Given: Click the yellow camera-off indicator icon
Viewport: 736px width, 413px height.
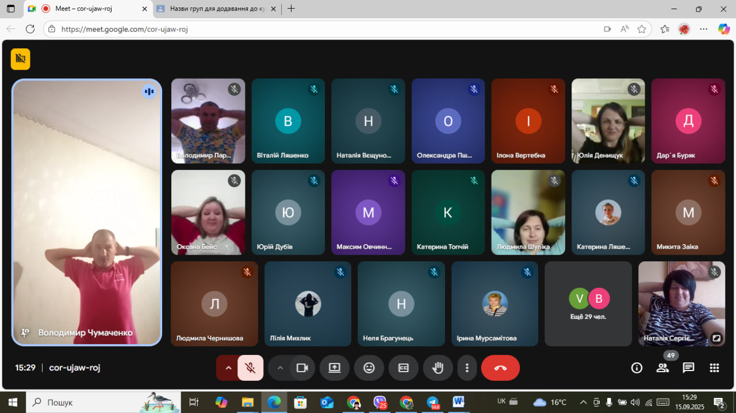Looking at the screenshot, I should (x=21, y=59).
